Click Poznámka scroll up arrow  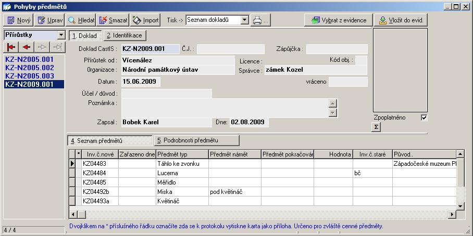[x=333, y=103]
